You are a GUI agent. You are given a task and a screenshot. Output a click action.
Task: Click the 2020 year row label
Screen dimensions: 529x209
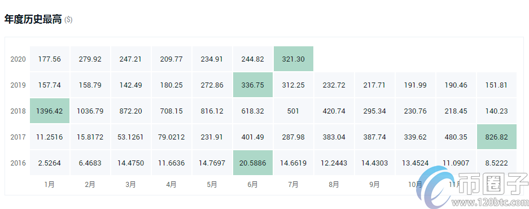point(18,59)
